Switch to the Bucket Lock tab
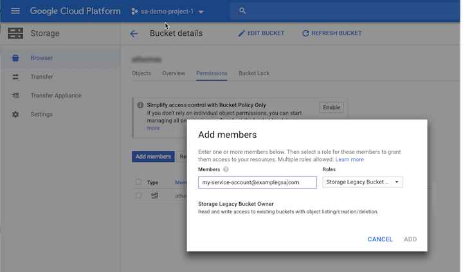Image resolution: width=463 pixels, height=272 pixels. (254, 73)
